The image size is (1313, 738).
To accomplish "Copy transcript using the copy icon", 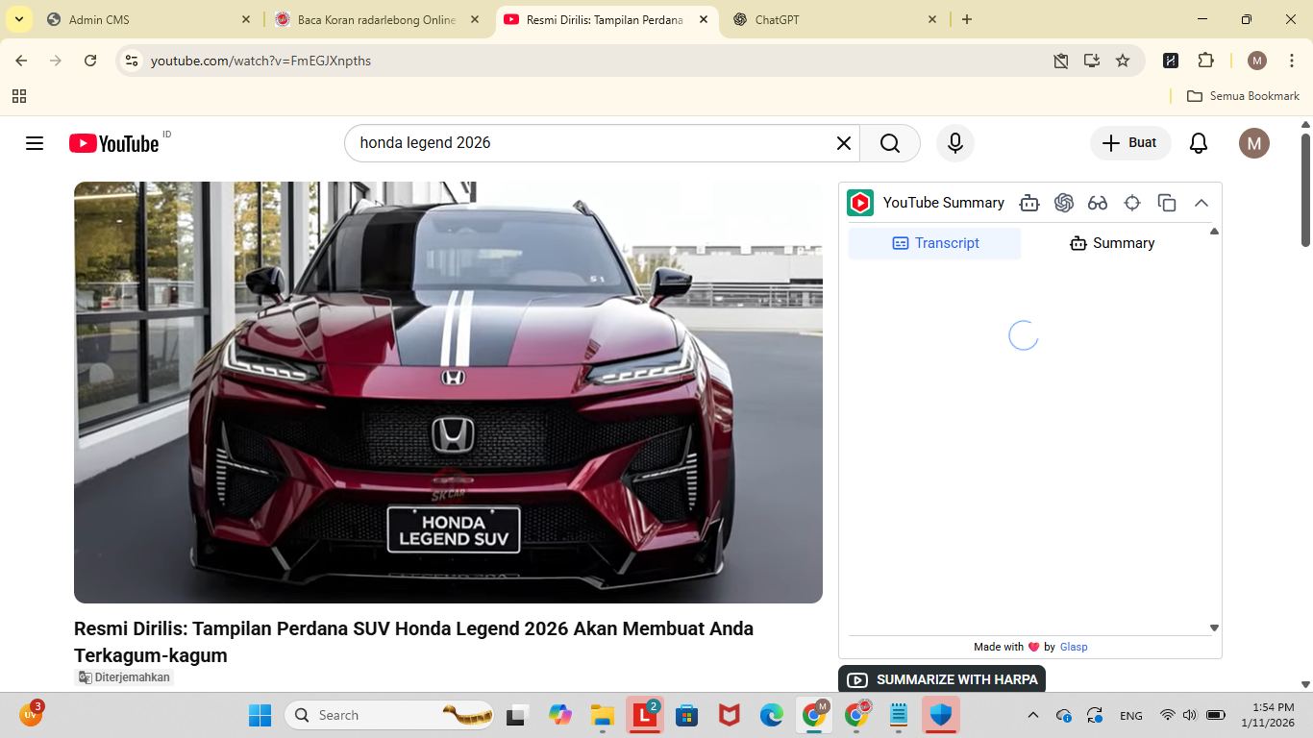I will pyautogui.click(x=1166, y=203).
